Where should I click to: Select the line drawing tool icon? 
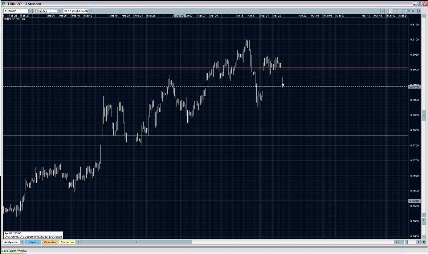(382, 11)
